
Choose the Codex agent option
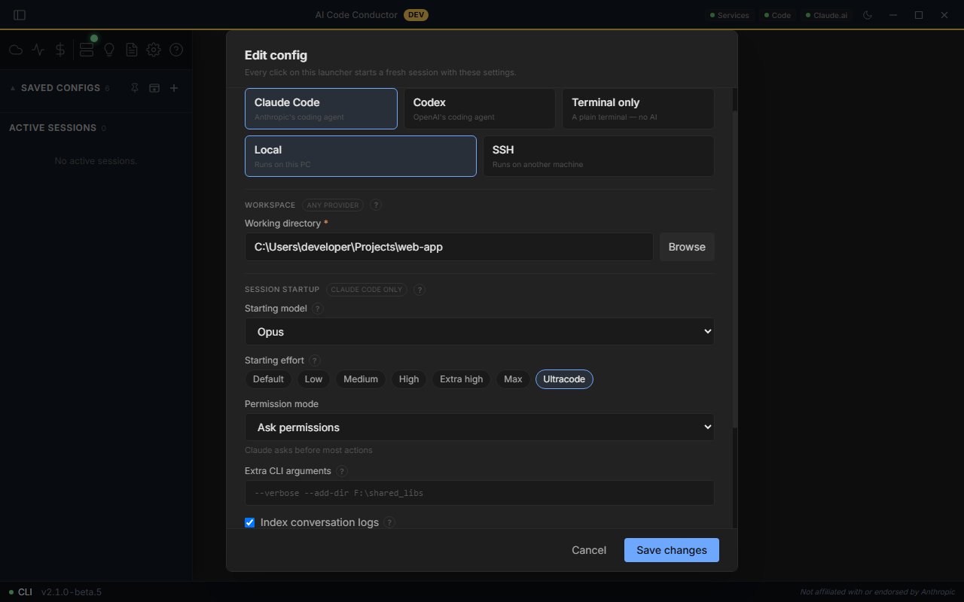click(480, 108)
